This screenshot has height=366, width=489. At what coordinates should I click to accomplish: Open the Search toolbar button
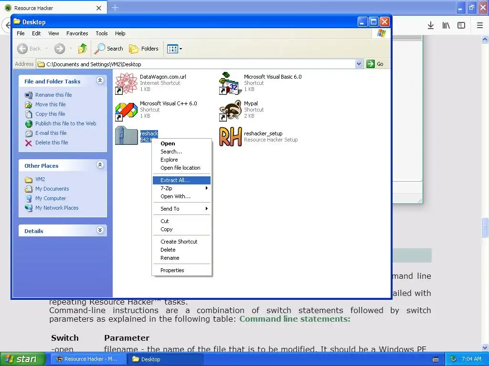(109, 49)
